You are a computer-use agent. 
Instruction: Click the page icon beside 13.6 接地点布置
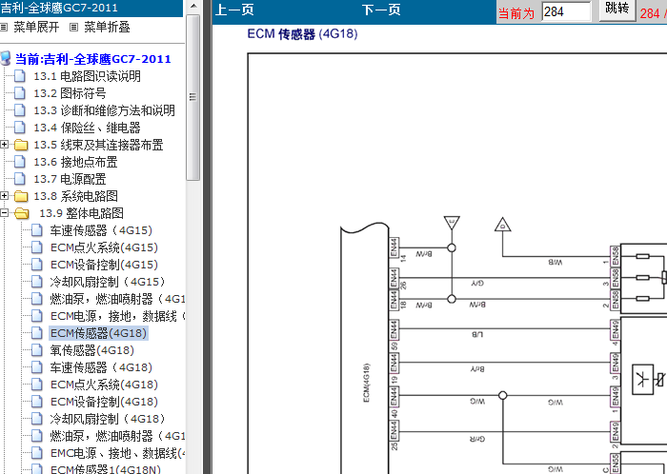pyautogui.click(x=20, y=162)
